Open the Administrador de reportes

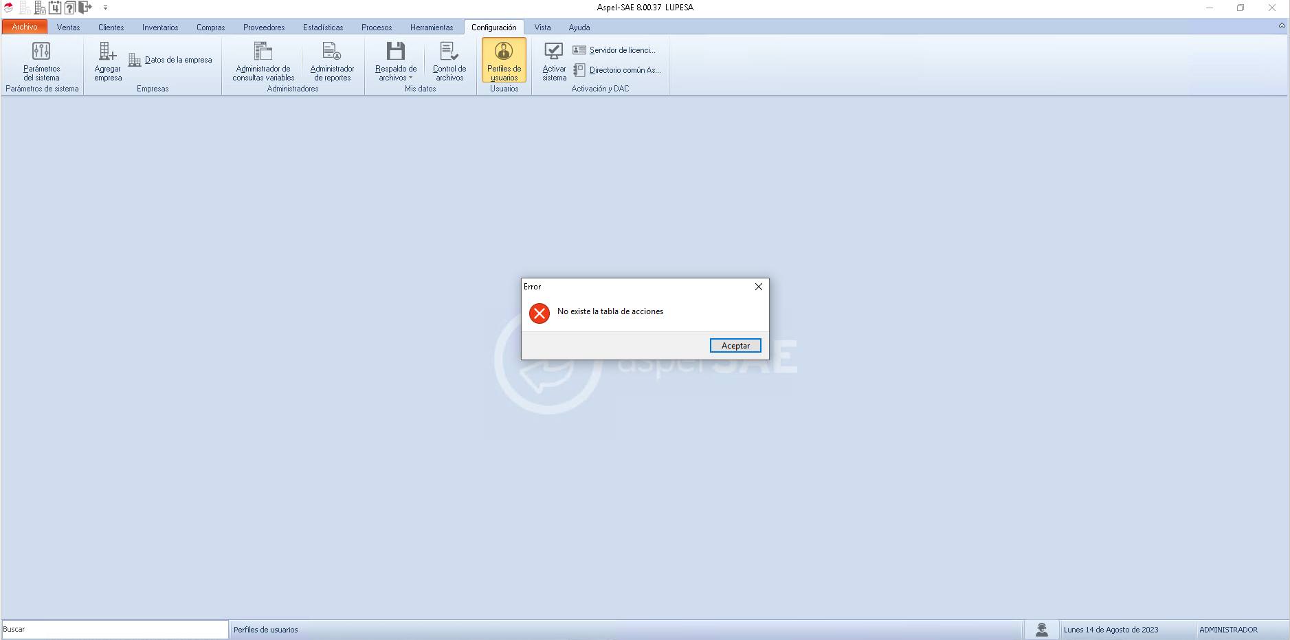332,60
